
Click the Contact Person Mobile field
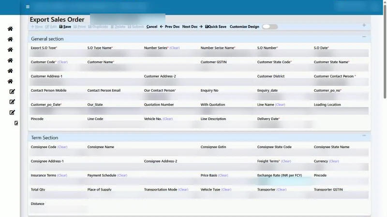tap(57, 96)
